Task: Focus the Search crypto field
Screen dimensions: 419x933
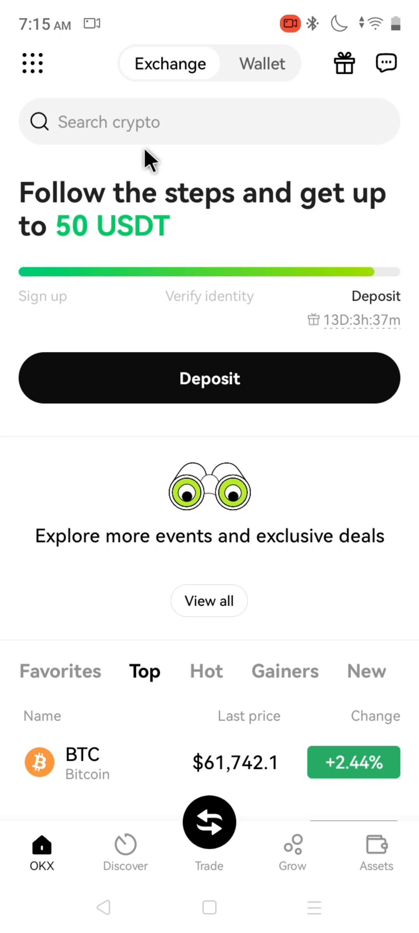Action: [x=209, y=122]
